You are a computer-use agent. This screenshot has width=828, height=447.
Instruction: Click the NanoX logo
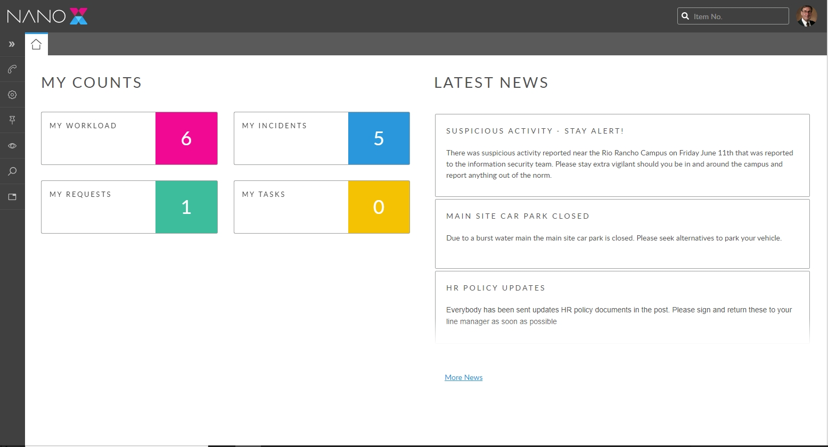coord(47,16)
